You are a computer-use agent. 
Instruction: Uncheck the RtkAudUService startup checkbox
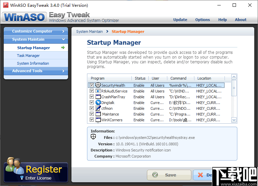pos(92,91)
